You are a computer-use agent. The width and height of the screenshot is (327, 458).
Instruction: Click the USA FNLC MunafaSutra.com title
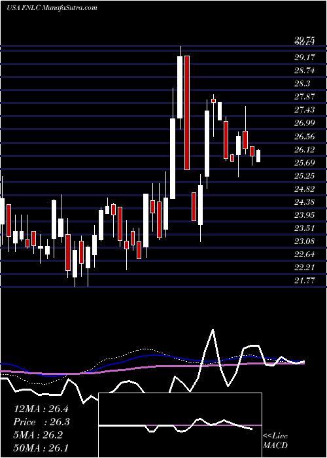pos(52,8)
